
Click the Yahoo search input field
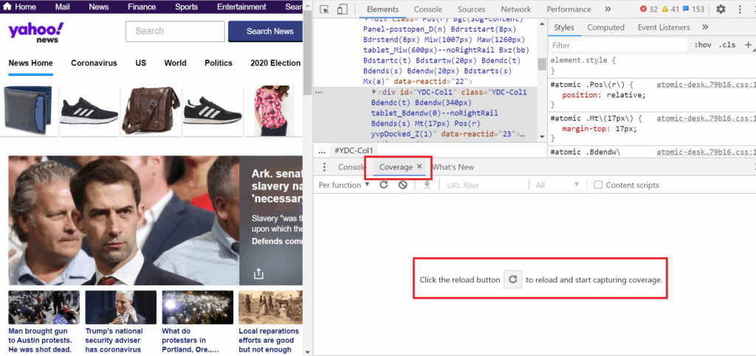[175, 31]
